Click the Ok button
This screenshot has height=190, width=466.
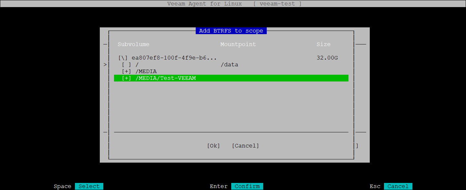213,146
